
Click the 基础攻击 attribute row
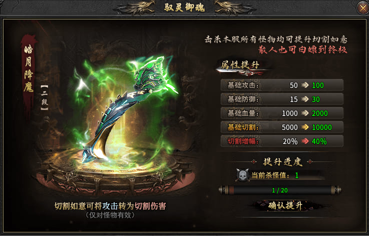[x=282, y=85]
